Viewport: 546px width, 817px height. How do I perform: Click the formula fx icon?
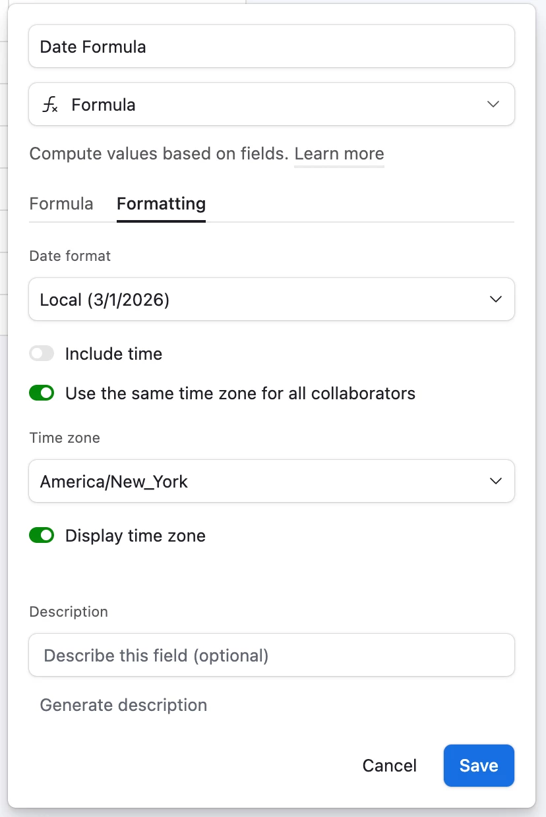[50, 105]
